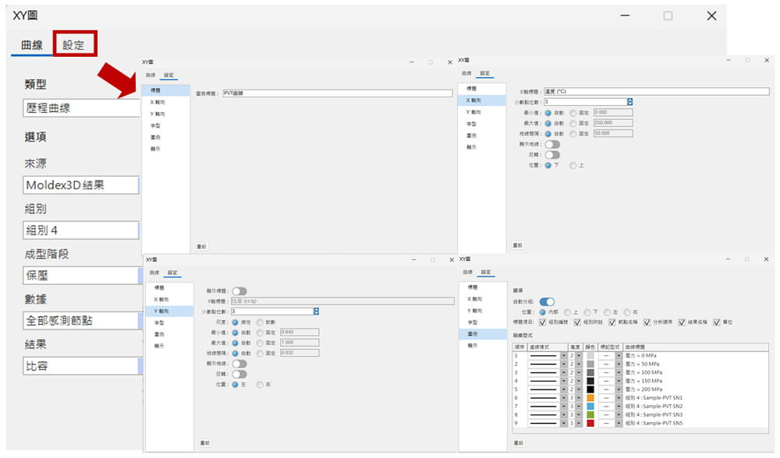This screenshot has width=780, height=458.
Task: Close the main XY圖 window
Action: tap(711, 16)
